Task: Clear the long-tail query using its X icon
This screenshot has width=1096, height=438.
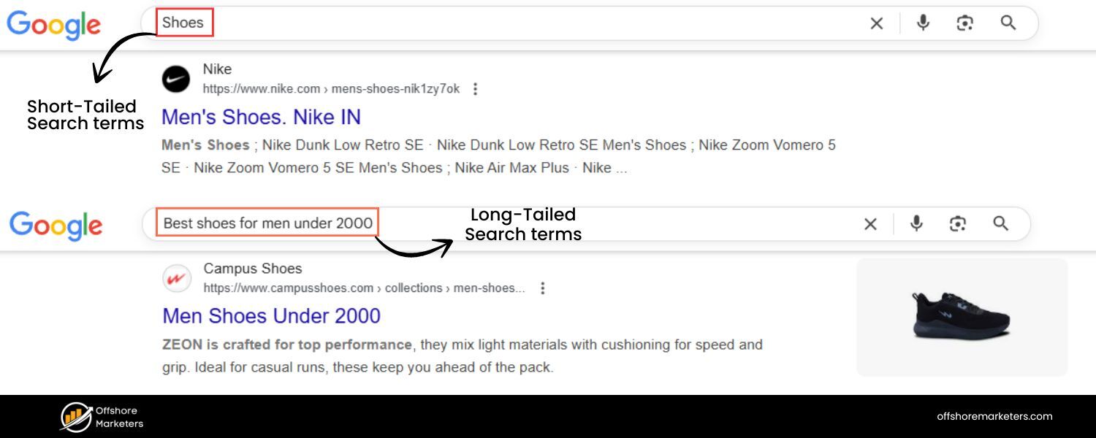Action: pos(870,224)
